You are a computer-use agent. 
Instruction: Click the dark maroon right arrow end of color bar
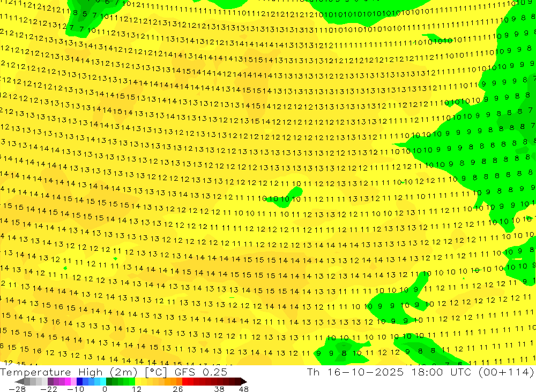click(x=243, y=381)
